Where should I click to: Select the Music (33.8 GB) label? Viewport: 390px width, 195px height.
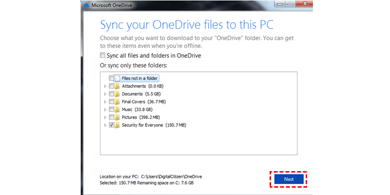pos(137,109)
